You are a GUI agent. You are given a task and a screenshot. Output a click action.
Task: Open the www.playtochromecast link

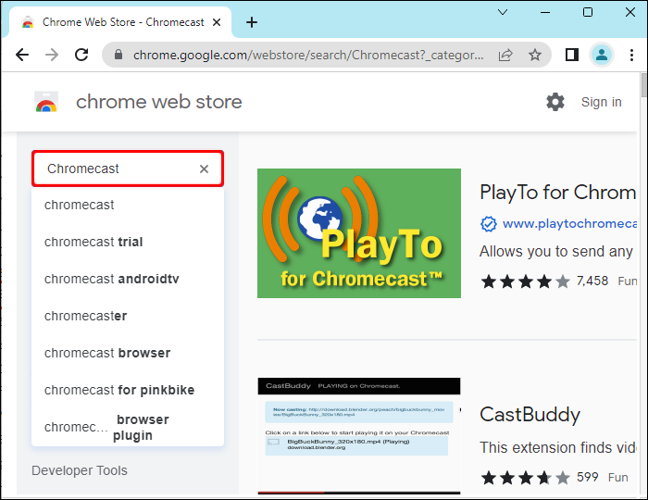point(568,223)
